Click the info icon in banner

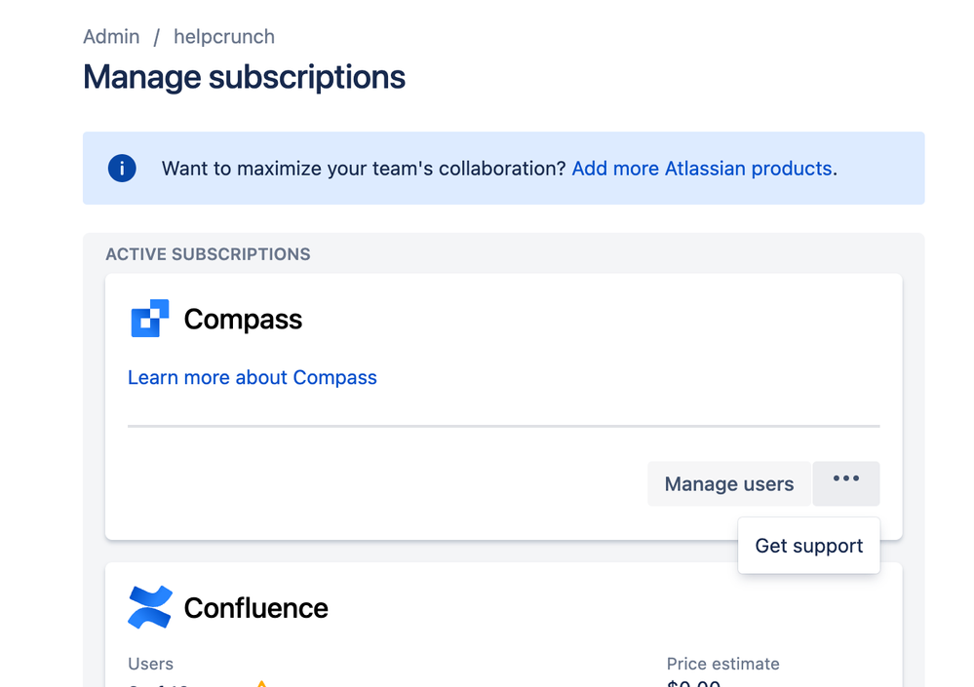pyautogui.click(x=122, y=169)
